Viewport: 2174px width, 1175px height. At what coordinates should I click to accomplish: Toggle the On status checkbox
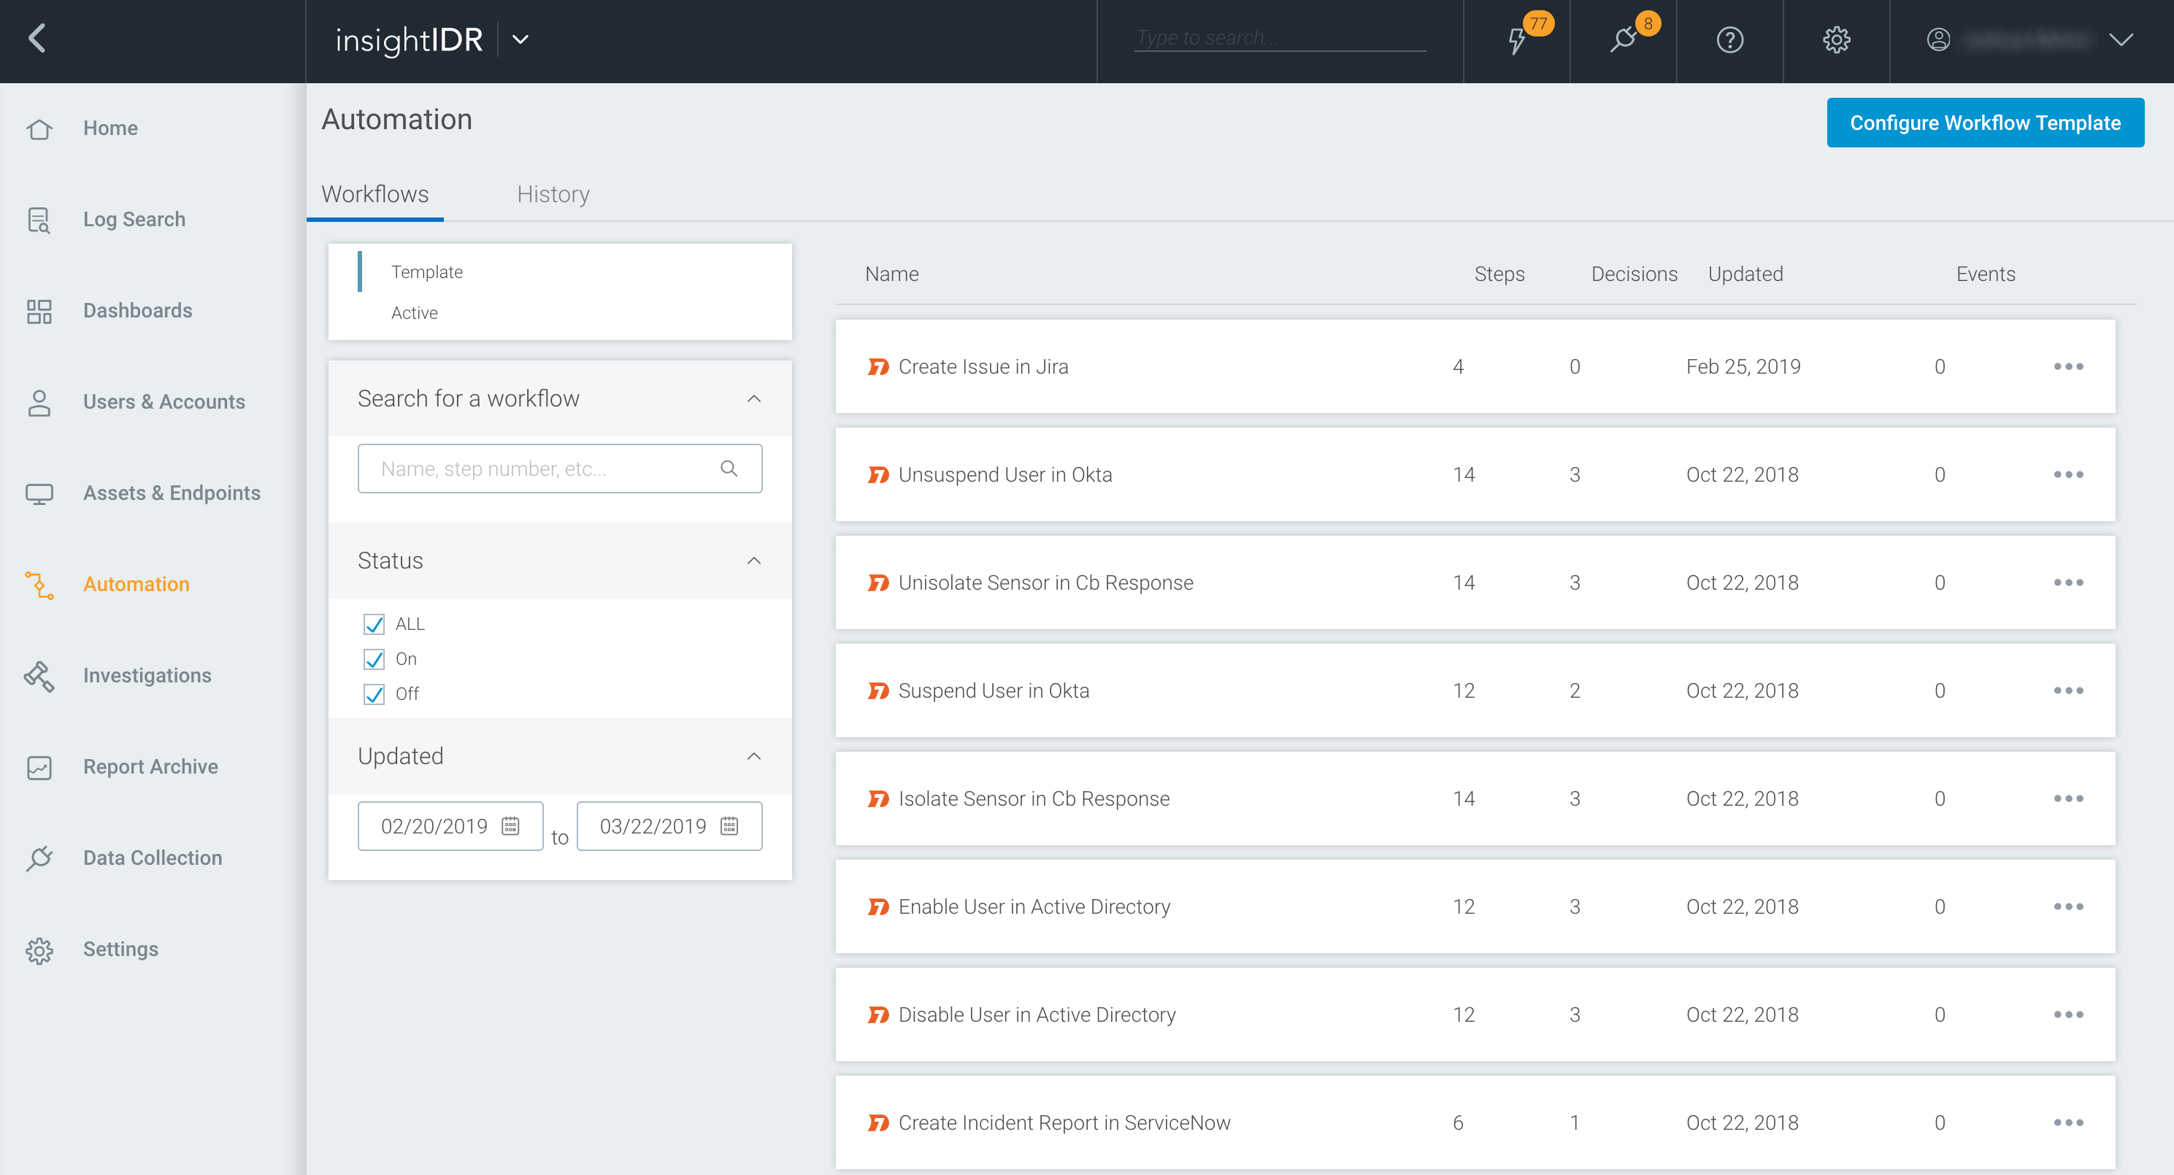pos(374,659)
